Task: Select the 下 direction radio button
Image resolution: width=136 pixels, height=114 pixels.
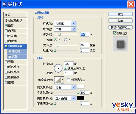Action: (66, 40)
